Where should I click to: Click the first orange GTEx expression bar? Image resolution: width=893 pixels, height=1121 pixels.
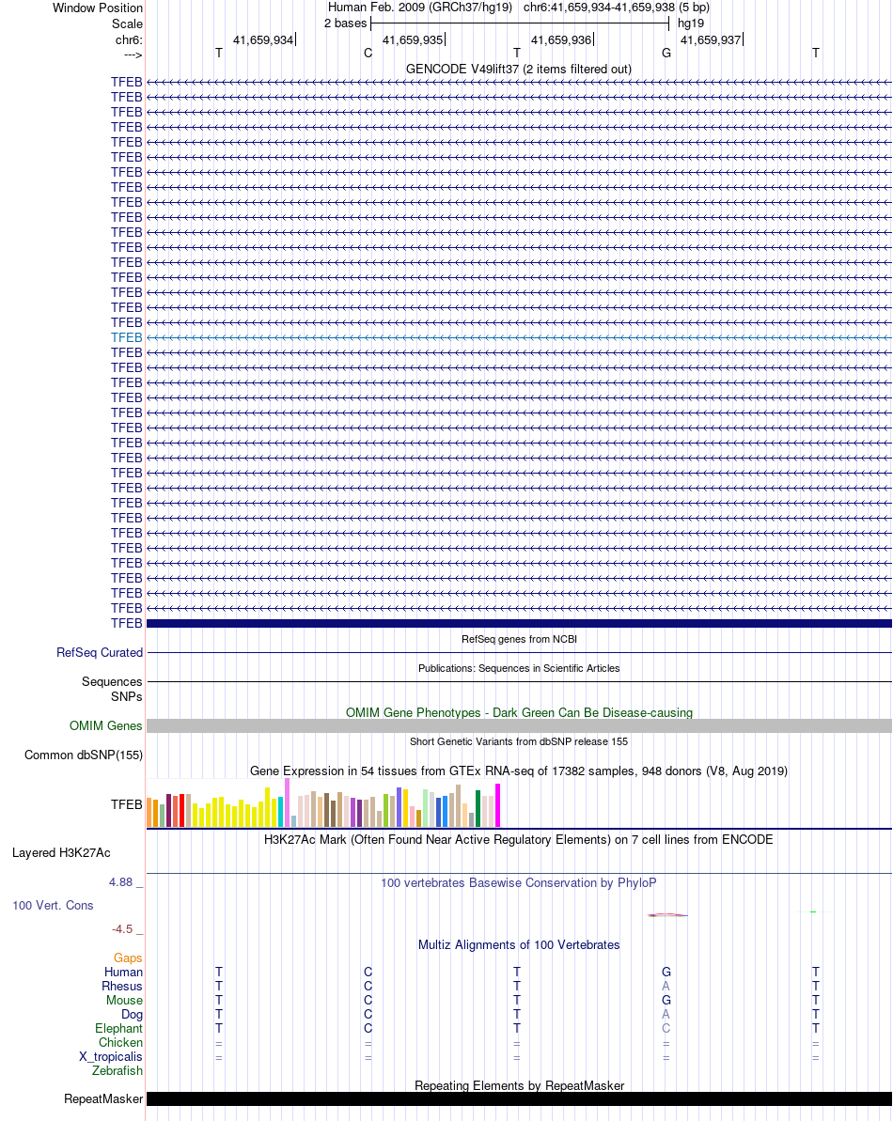(x=149, y=813)
